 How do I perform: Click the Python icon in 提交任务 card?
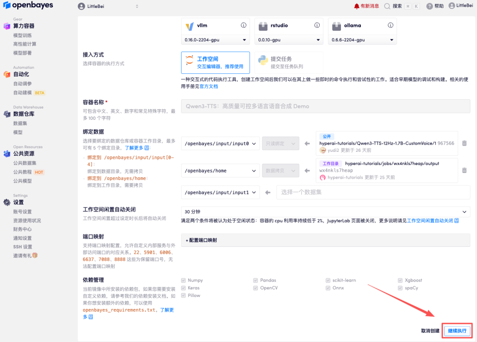pos(263,60)
